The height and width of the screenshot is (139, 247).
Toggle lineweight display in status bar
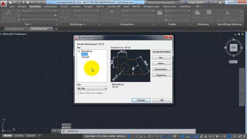click(x=175, y=136)
